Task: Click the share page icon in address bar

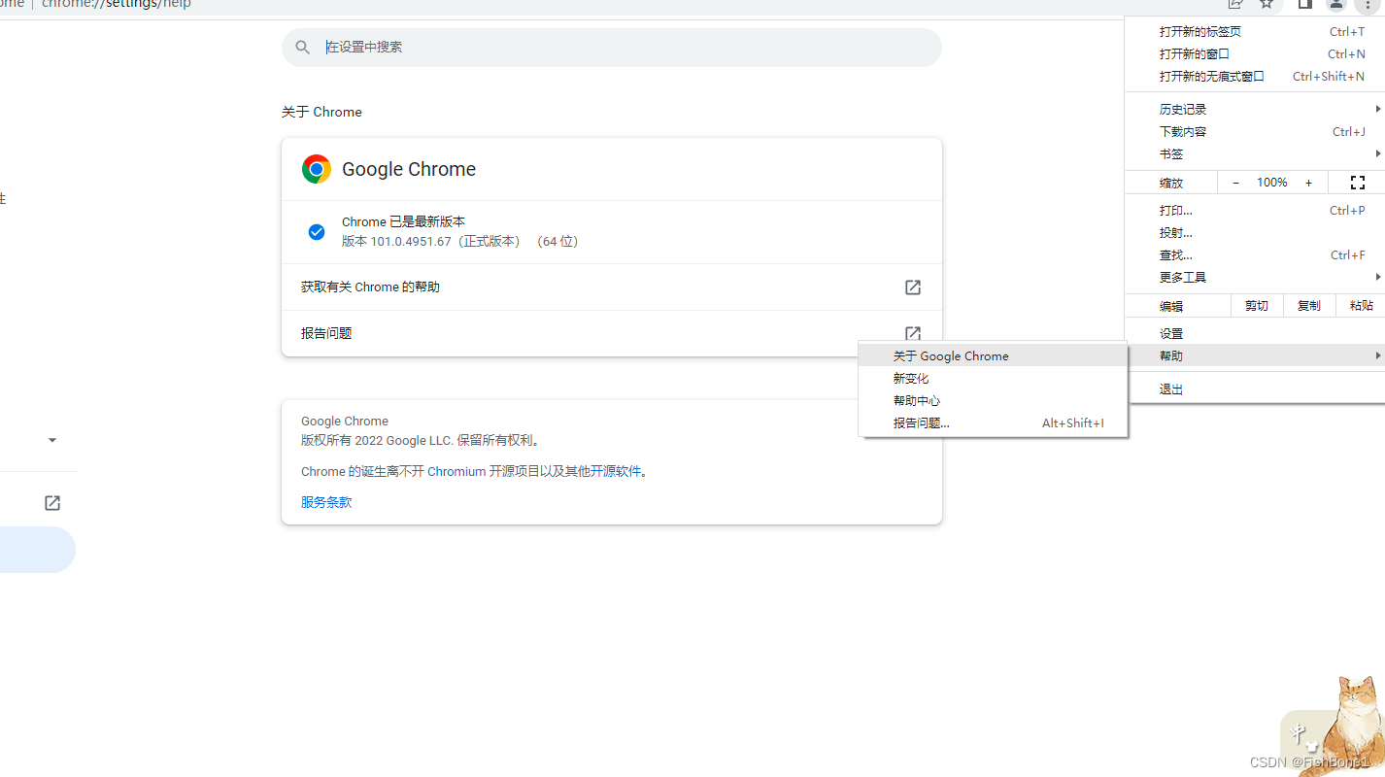Action: click(1235, 4)
